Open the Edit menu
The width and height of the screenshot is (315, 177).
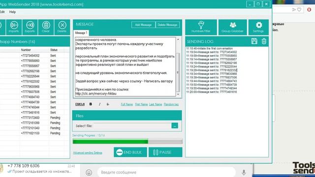pos(2,12)
